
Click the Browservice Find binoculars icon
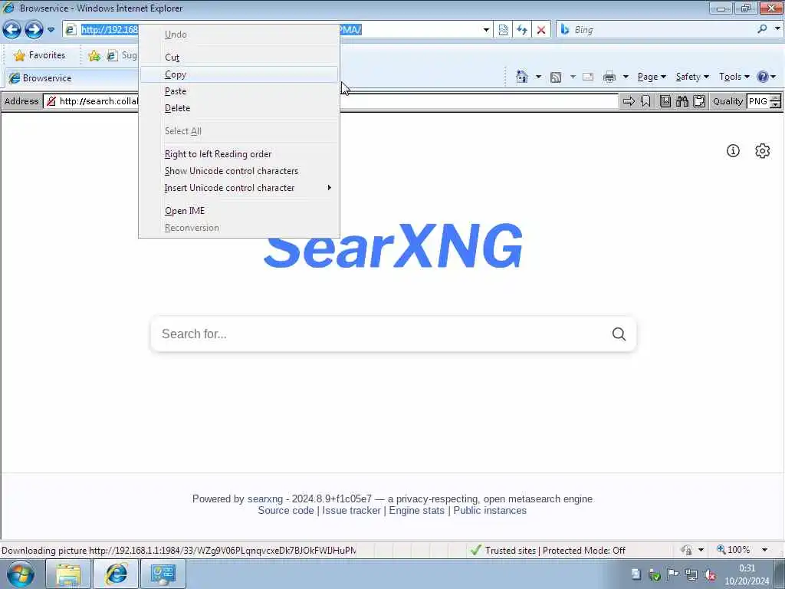click(x=682, y=102)
